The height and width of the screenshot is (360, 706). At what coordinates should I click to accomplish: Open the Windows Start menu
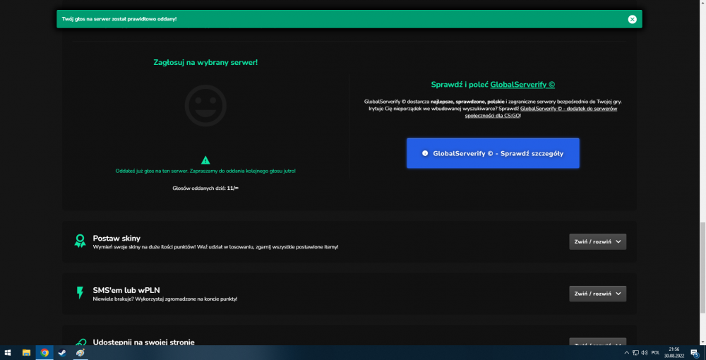coord(8,353)
